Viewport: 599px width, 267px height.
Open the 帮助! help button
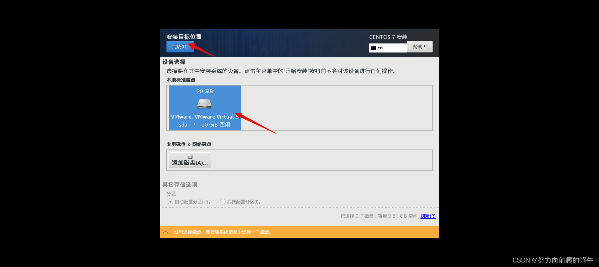pyautogui.click(x=420, y=47)
